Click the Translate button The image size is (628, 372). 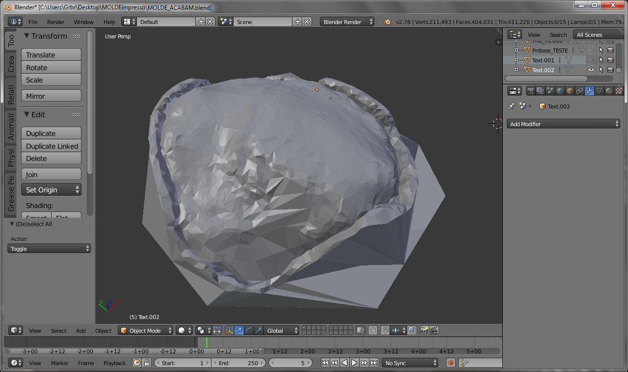coord(51,55)
